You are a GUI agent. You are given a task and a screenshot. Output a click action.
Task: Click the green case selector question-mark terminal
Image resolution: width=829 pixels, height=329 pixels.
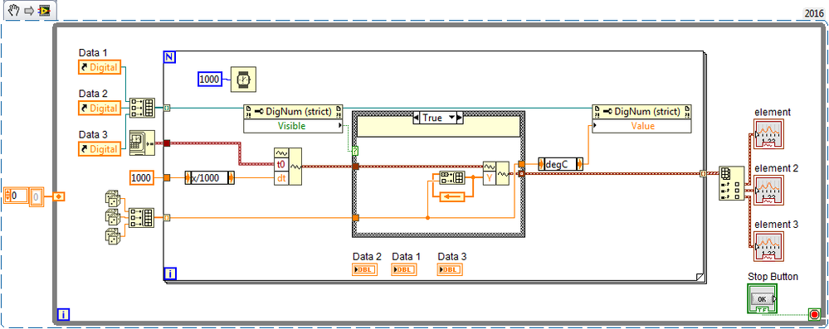(x=355, y=151)
